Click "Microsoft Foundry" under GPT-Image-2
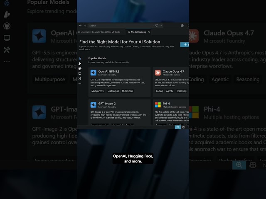266x199 pixels. click(107, 107)
